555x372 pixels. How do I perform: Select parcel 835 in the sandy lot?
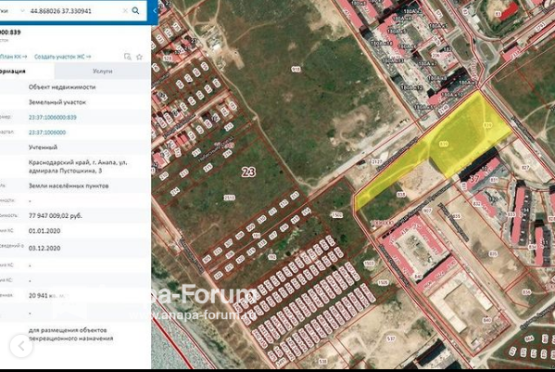493,254
